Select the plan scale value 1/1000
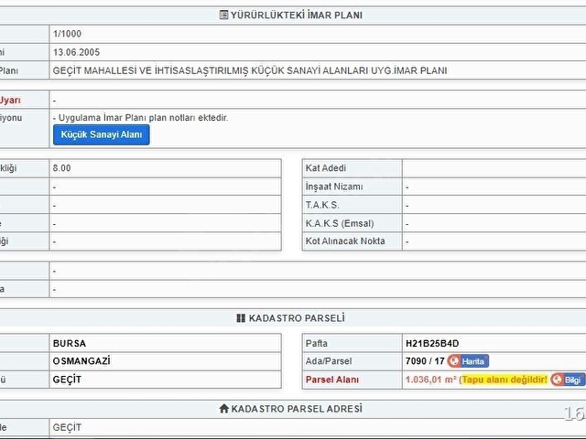 (x=67, y=34)
